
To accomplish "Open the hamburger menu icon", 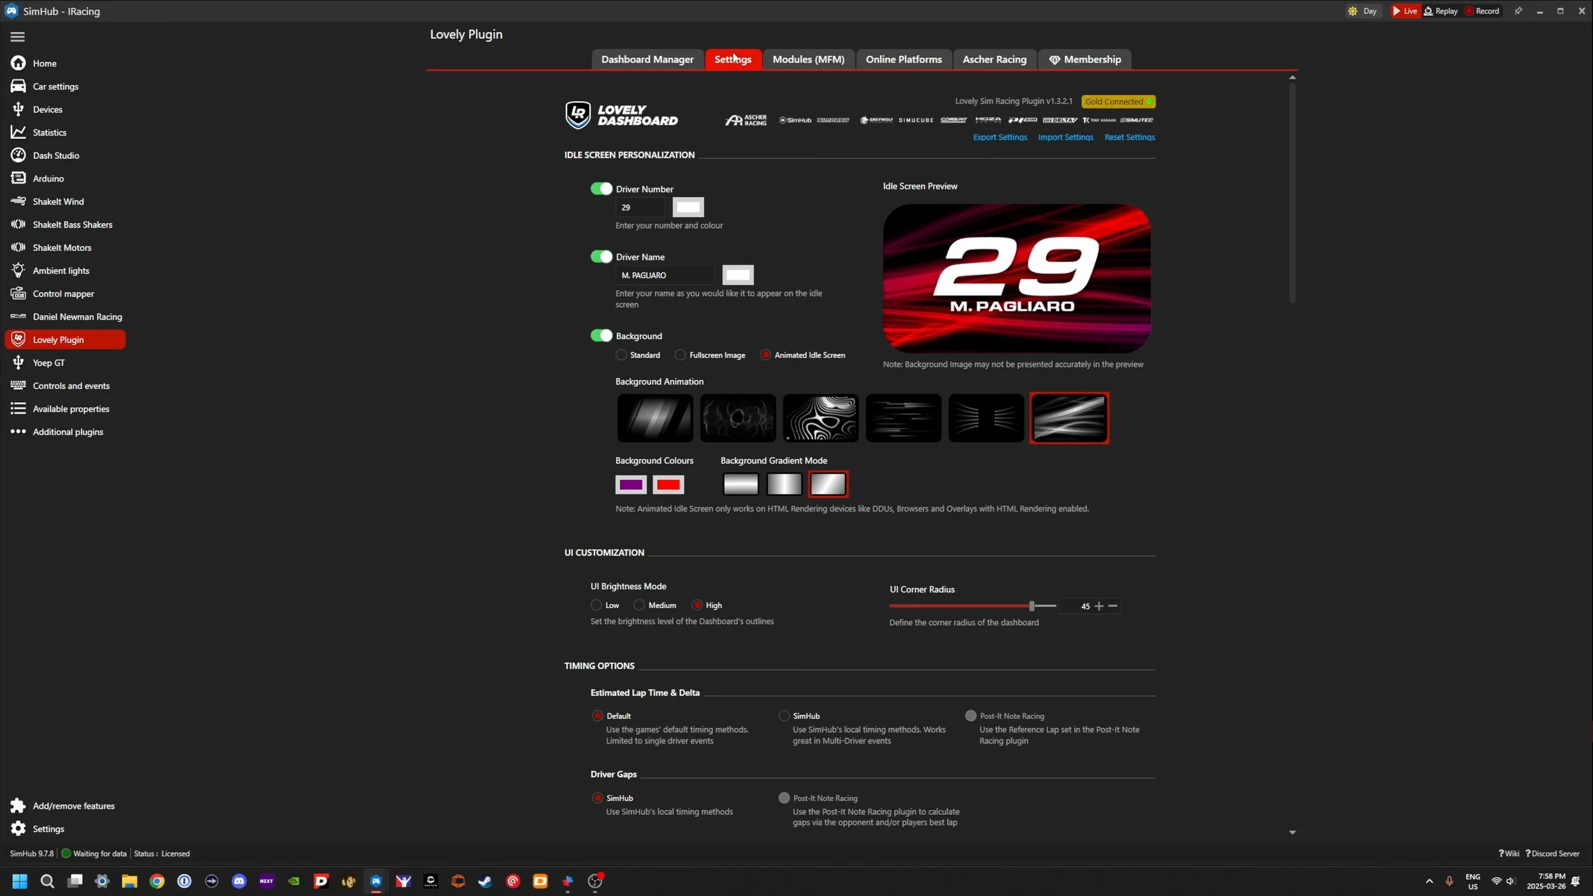I will [x=18, y=37].
